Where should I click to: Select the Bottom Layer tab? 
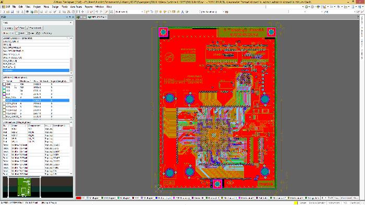(163, 198)
